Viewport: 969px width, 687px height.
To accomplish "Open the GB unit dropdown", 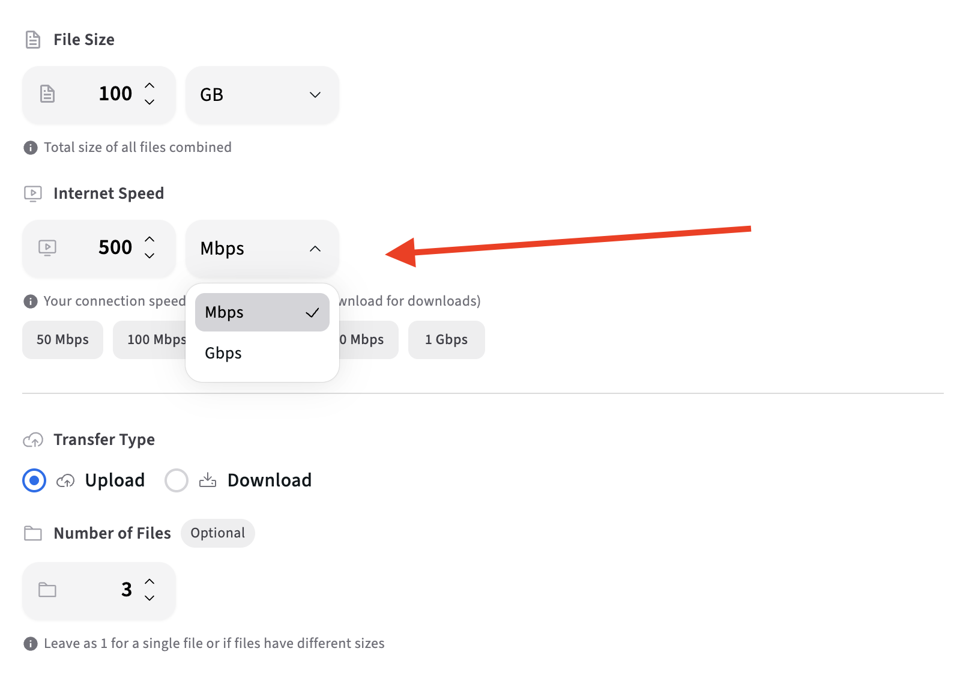I will click(262, 94).
